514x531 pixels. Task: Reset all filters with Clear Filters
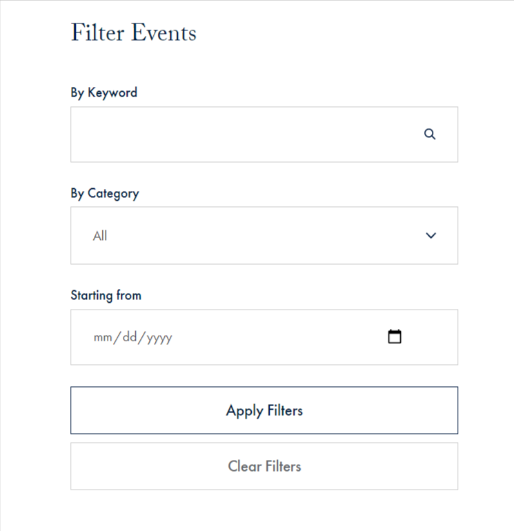[264, 466]
